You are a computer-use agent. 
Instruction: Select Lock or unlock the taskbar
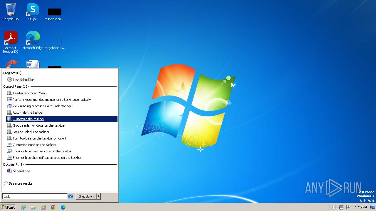pyautogui.click(x=62, y=132)
